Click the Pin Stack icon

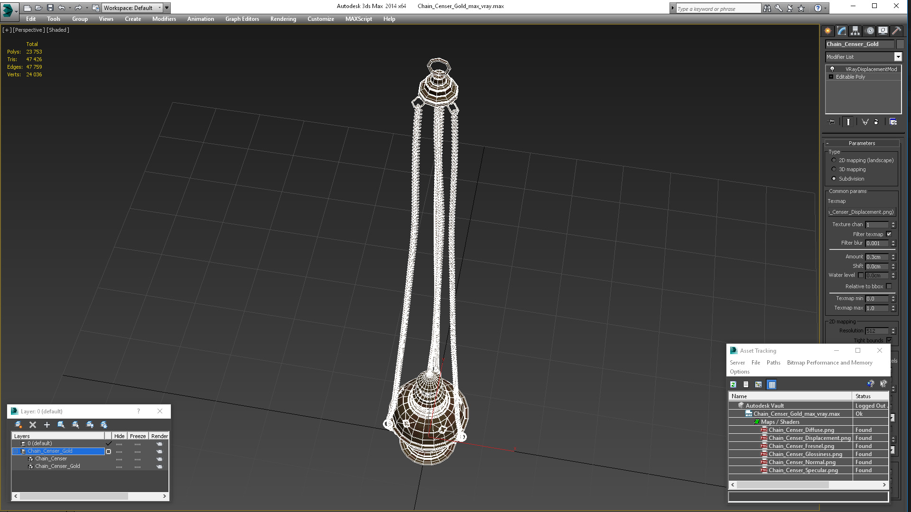point(831,122)
